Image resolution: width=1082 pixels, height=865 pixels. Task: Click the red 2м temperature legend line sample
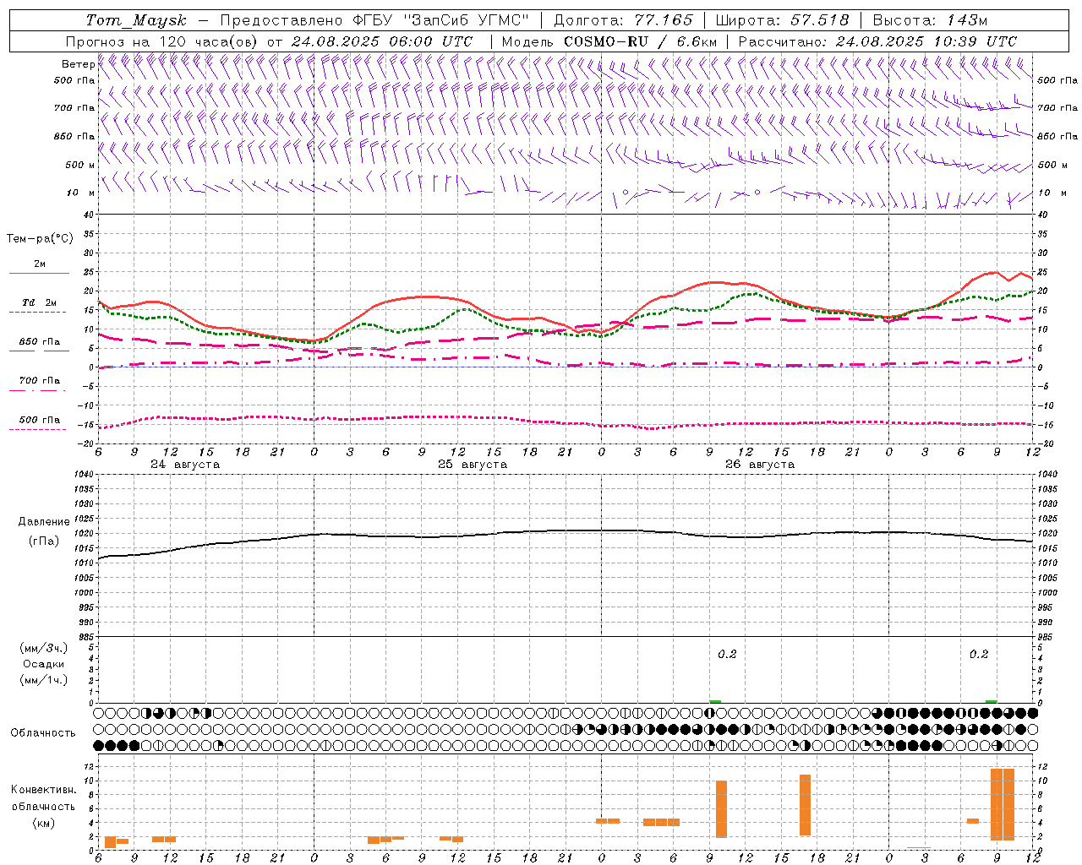click(39, 273)
